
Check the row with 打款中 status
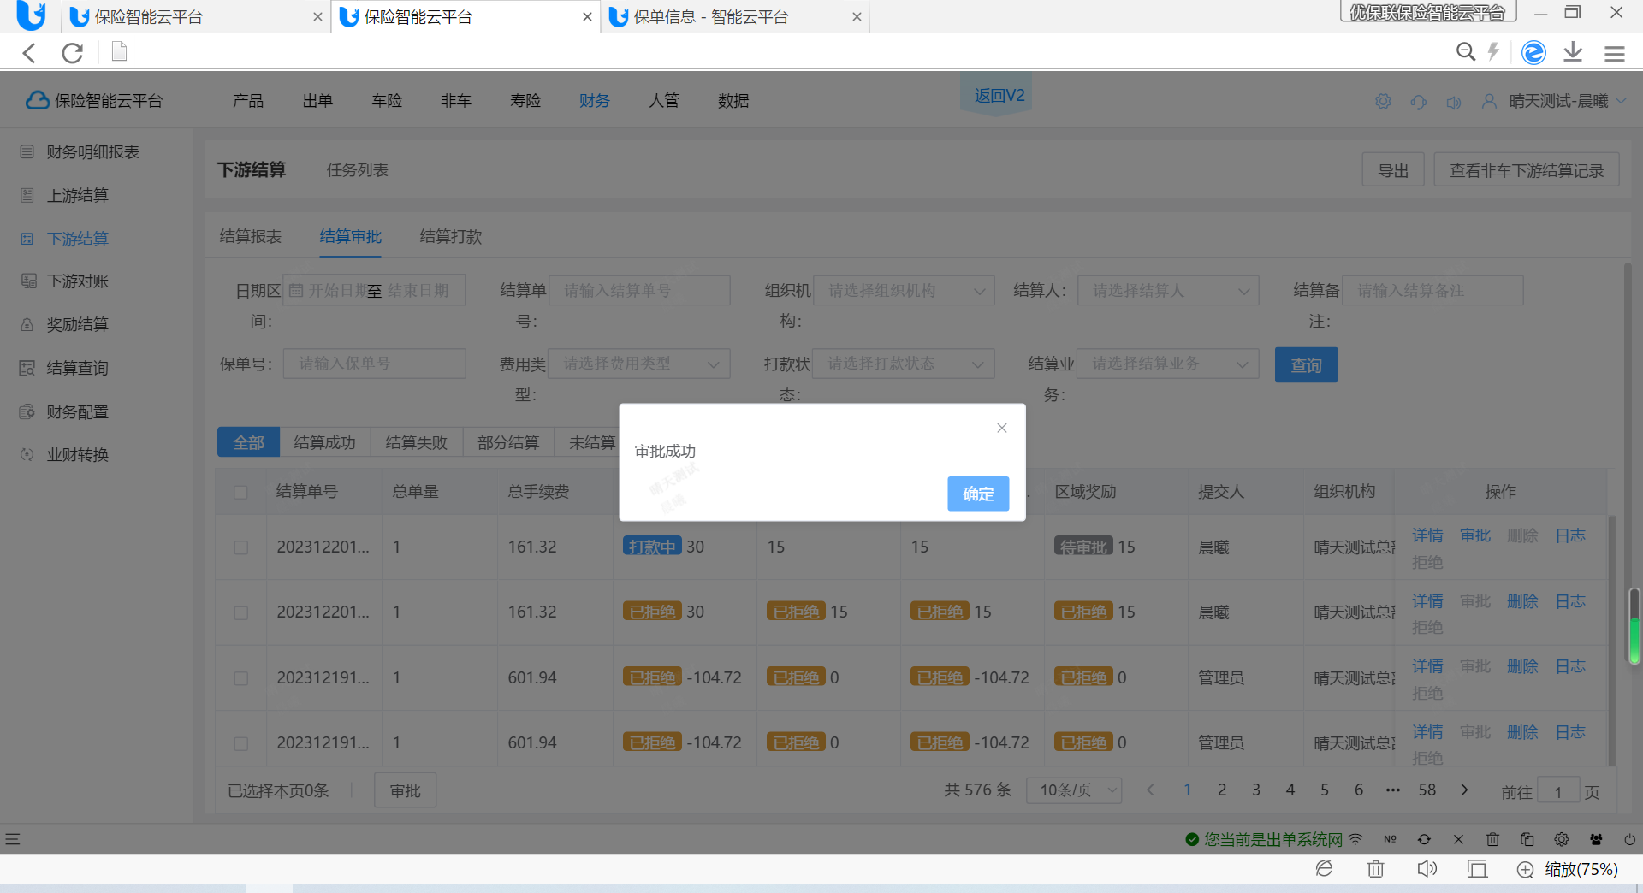[240, 547]
